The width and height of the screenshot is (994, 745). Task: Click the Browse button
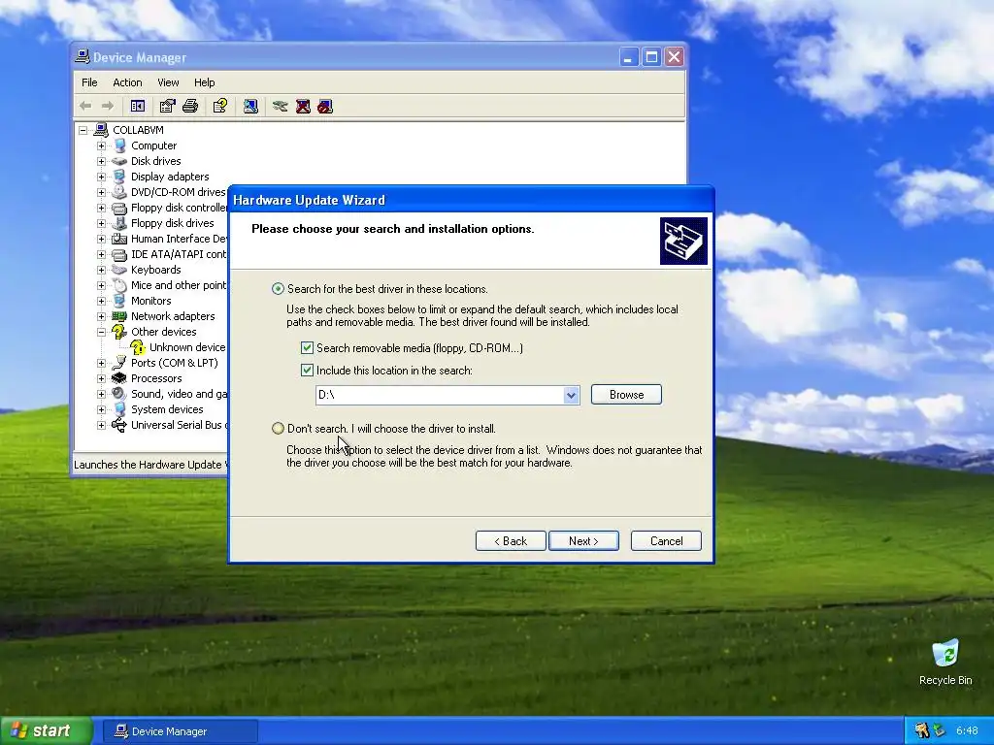point(626,395)
